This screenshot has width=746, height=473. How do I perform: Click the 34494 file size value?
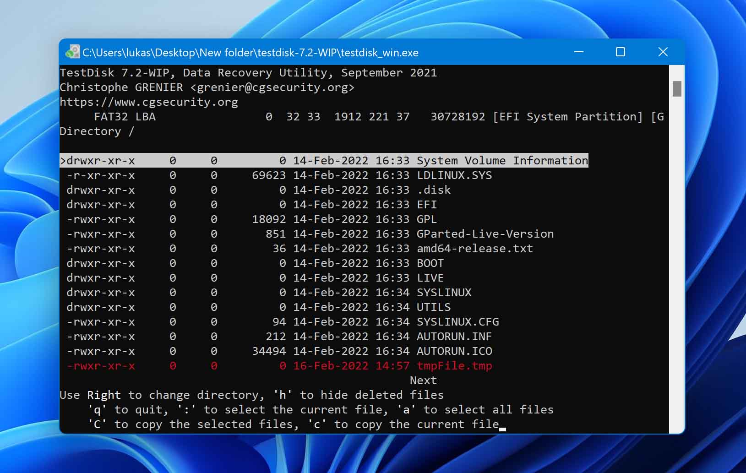coord(269,351)
